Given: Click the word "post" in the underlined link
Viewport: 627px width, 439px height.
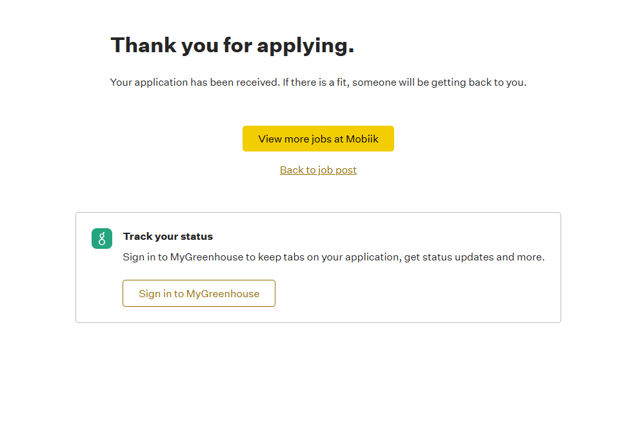Looking at the screenshot, I should pyautogui.click(x=346, y=170).
